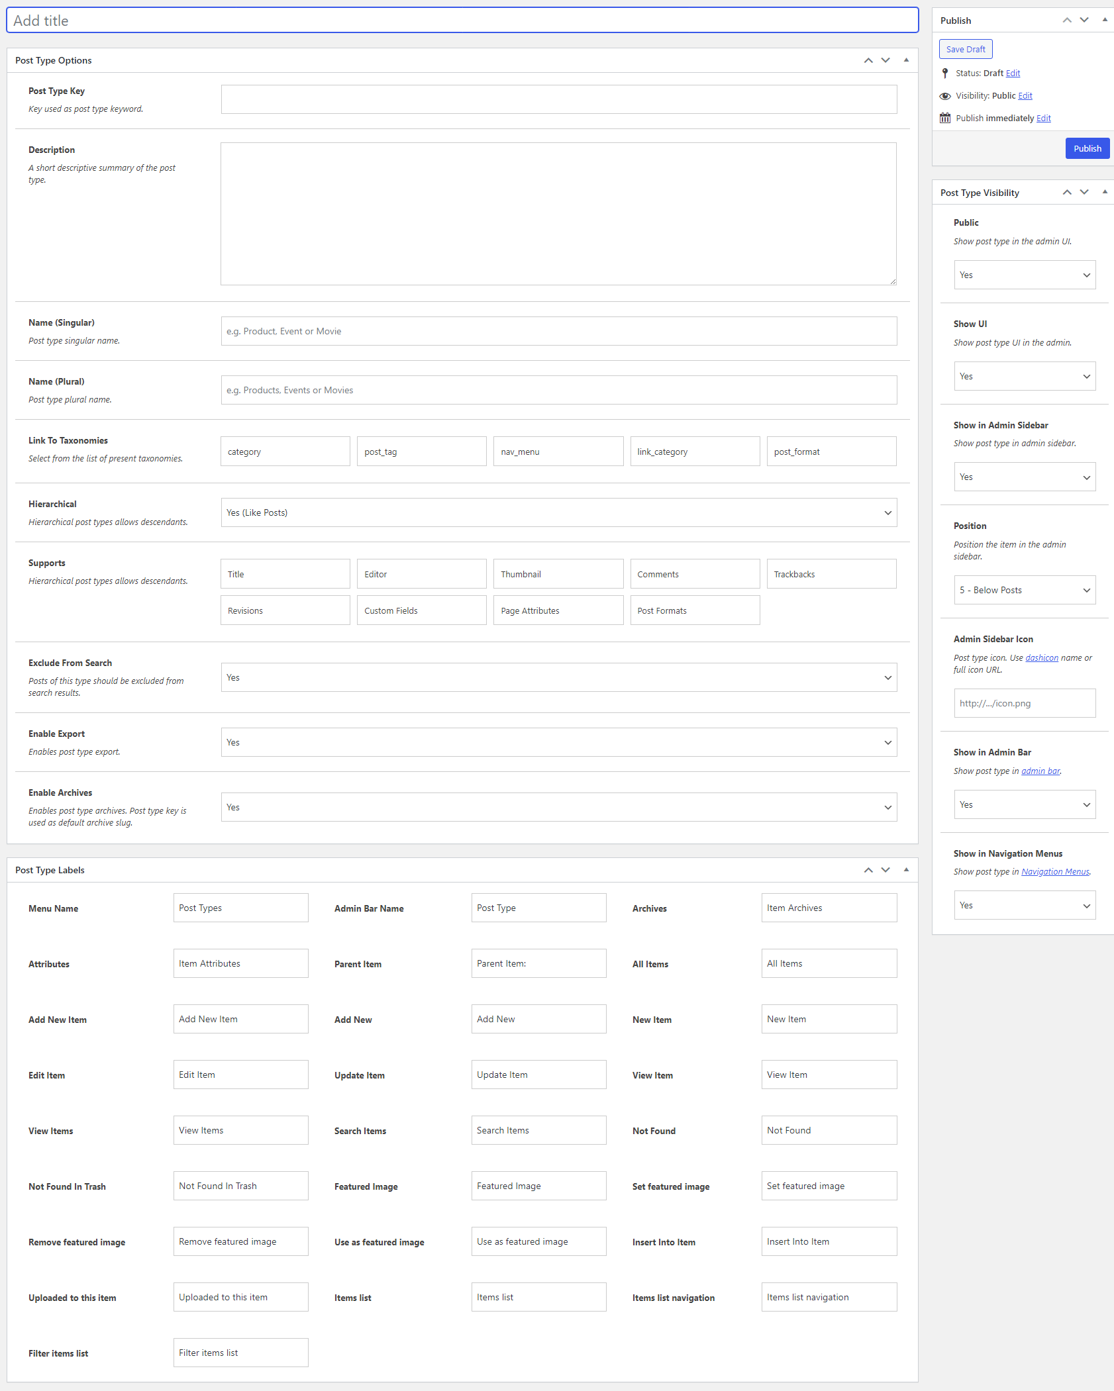Edit the draft status link
1114x1391 pixels.
[1013, 73]
